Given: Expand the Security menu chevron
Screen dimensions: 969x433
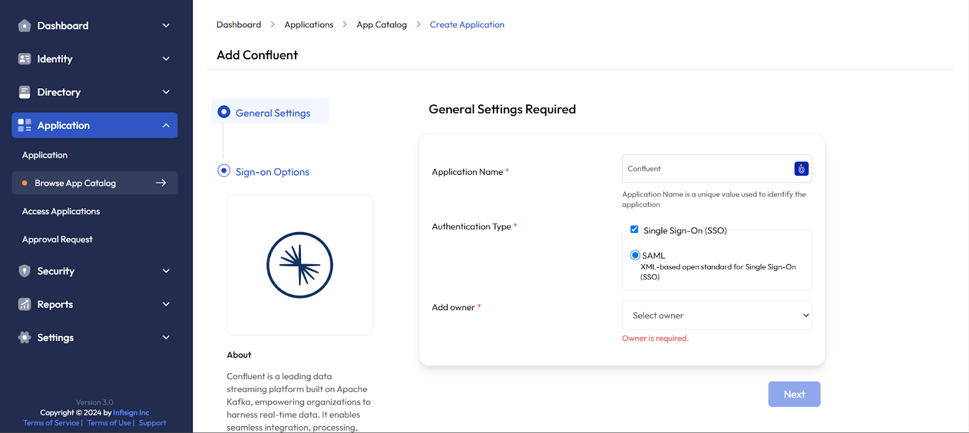Looking at the screenshot, I should pyautogui.click(x=166, y=271).
